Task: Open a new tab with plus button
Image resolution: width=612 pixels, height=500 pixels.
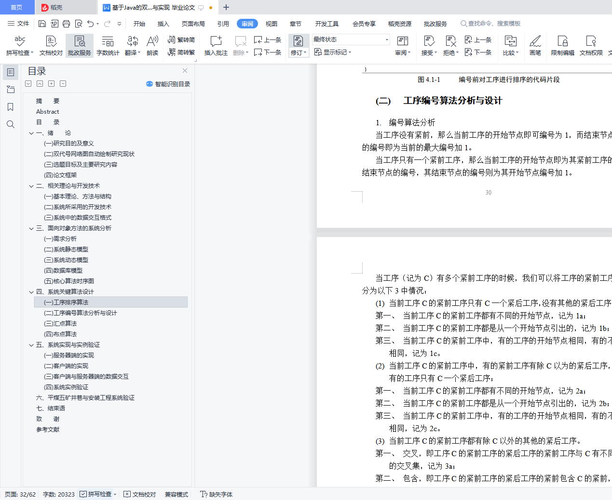Action: pyautogui.click(x=226, y=7)
